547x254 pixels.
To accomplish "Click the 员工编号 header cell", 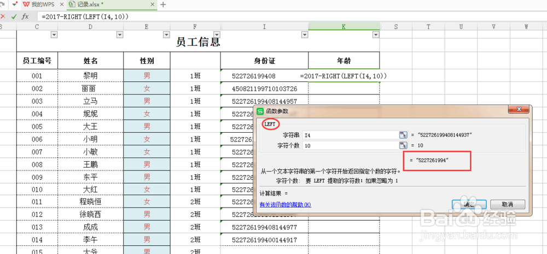I will 37,61.
